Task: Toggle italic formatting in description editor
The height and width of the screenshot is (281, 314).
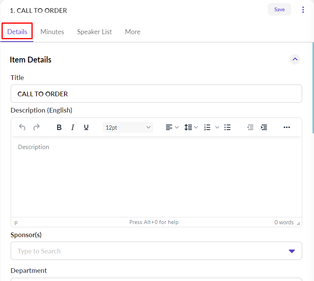Action: 73,127
